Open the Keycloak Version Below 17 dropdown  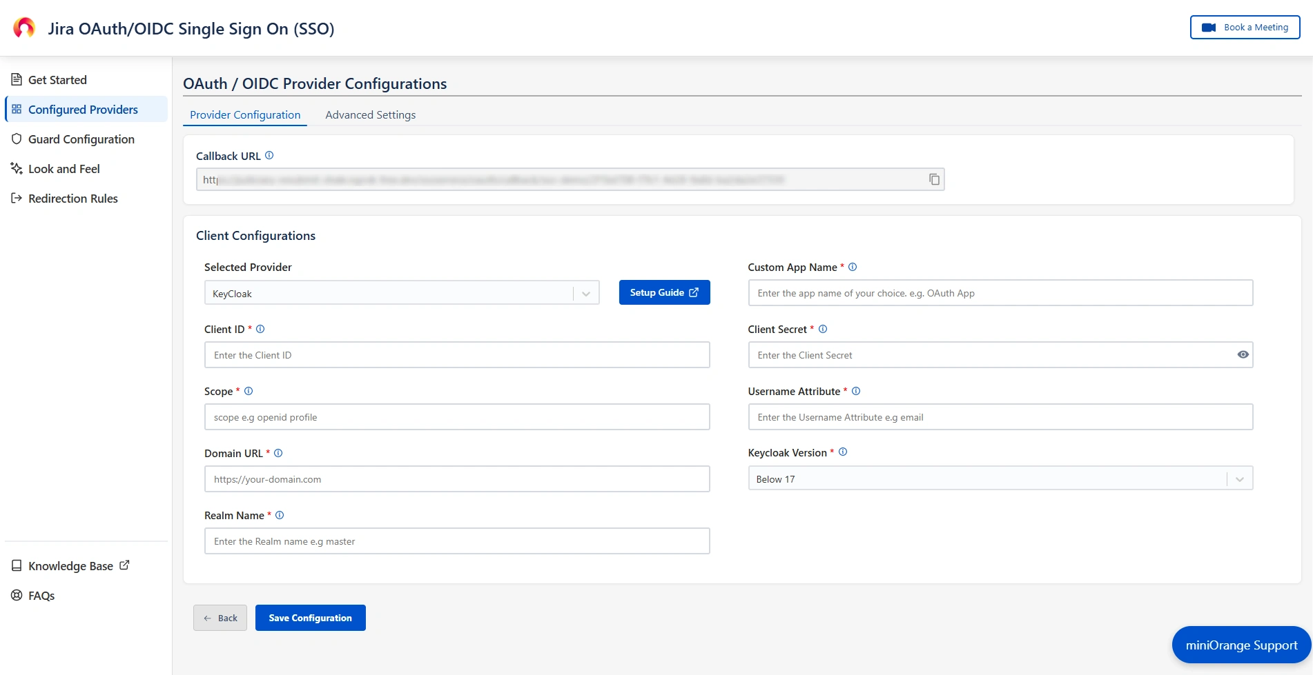click(1000, 478)
